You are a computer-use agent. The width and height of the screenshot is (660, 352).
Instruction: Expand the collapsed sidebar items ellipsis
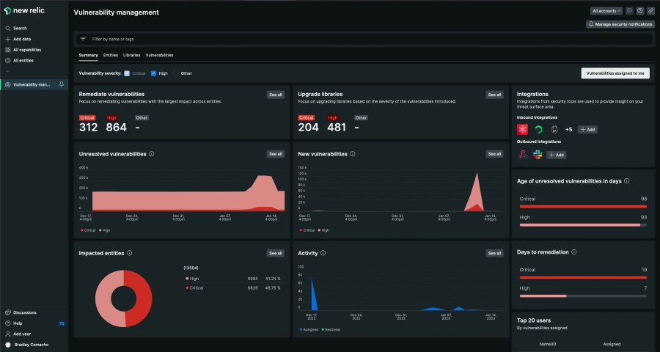(x=7, y=72)
